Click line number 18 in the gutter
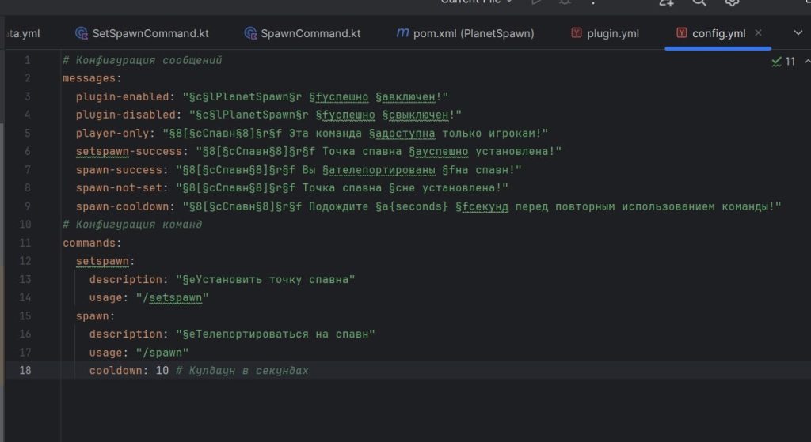Viewport: 811px width, 442px height. 25,371
